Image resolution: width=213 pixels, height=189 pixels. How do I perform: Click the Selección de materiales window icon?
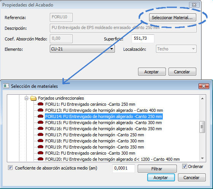click(x=6, y=86)
